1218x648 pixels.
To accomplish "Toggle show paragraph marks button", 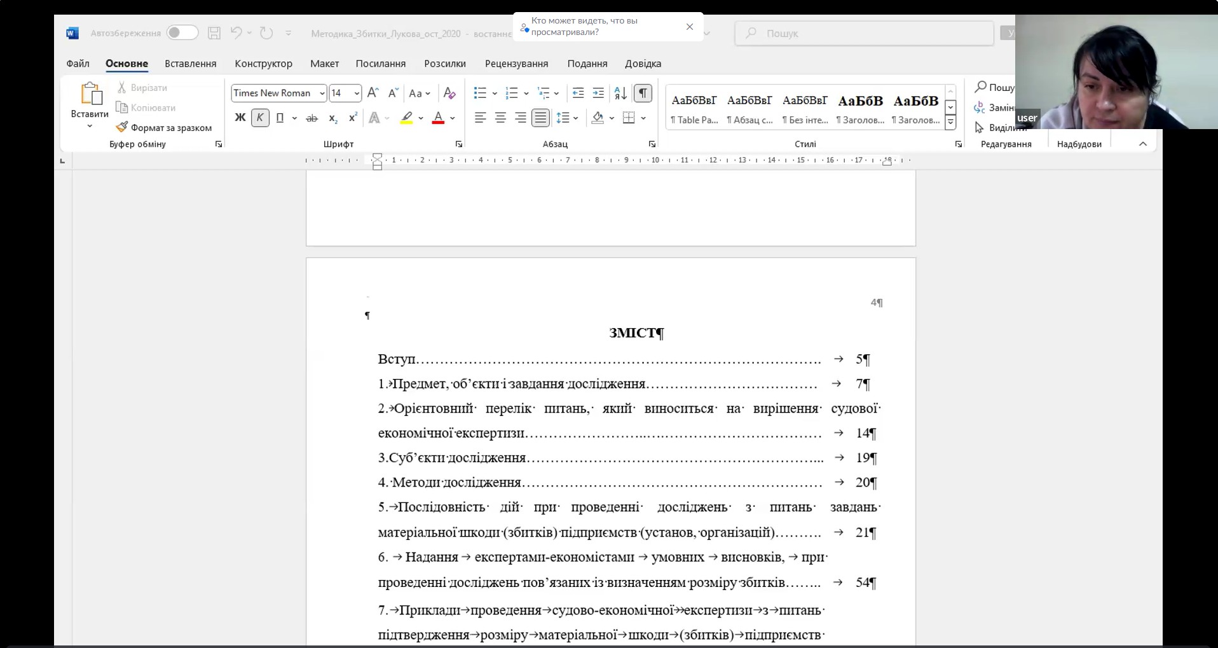I will click(643, 93).
